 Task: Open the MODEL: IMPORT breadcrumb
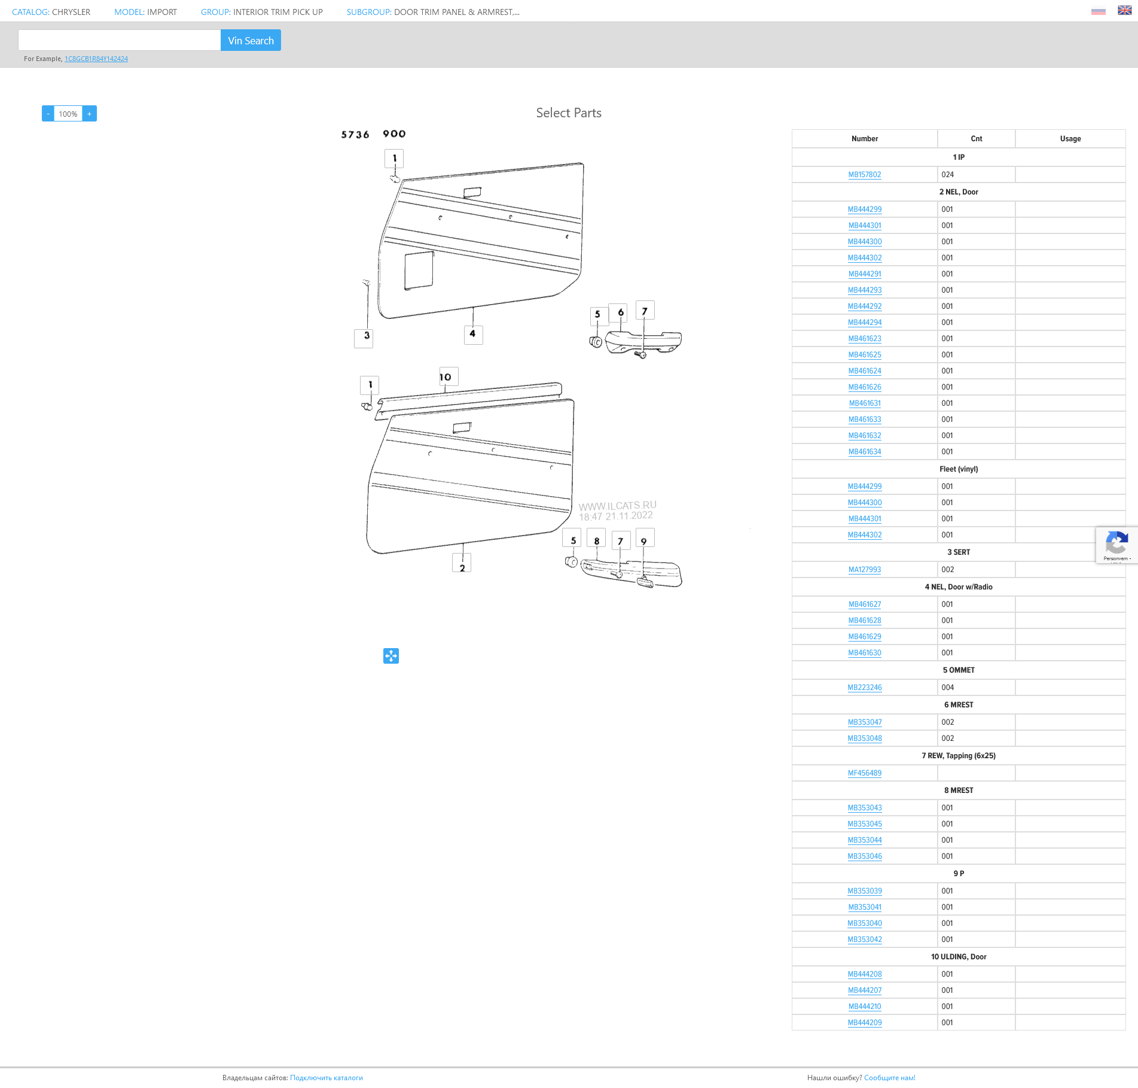(145, 12)
